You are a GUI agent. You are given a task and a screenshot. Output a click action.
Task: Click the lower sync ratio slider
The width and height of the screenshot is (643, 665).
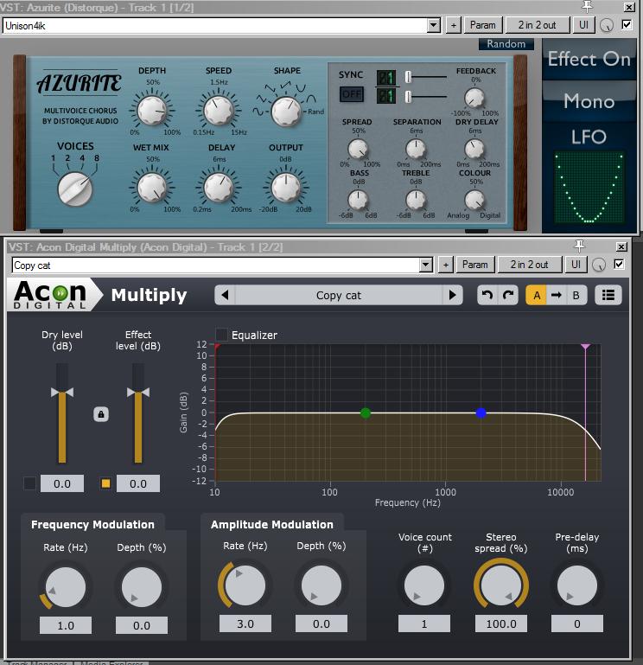tap(408, 97)
